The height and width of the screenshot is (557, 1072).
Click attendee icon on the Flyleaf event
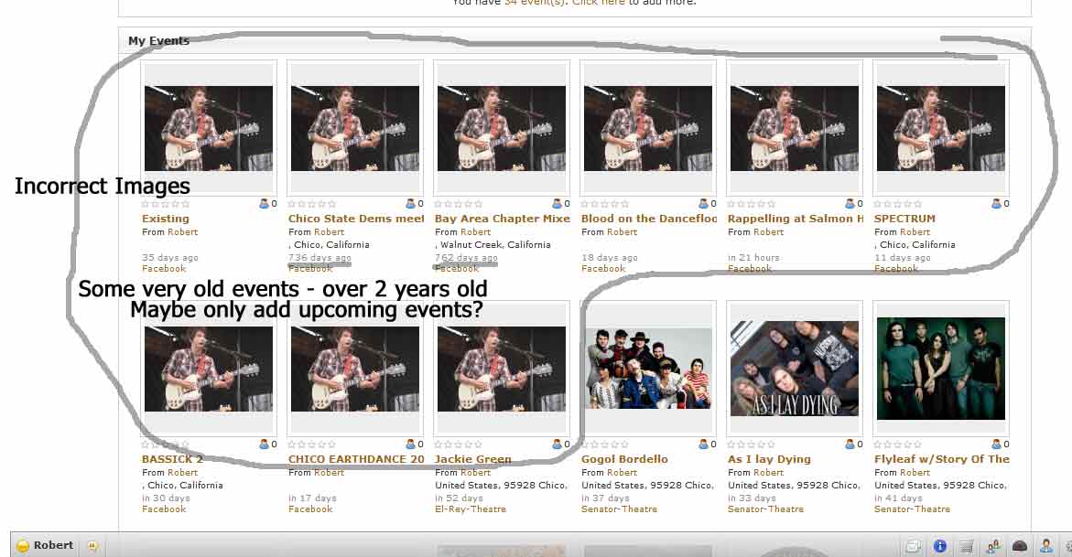(996, 445)
